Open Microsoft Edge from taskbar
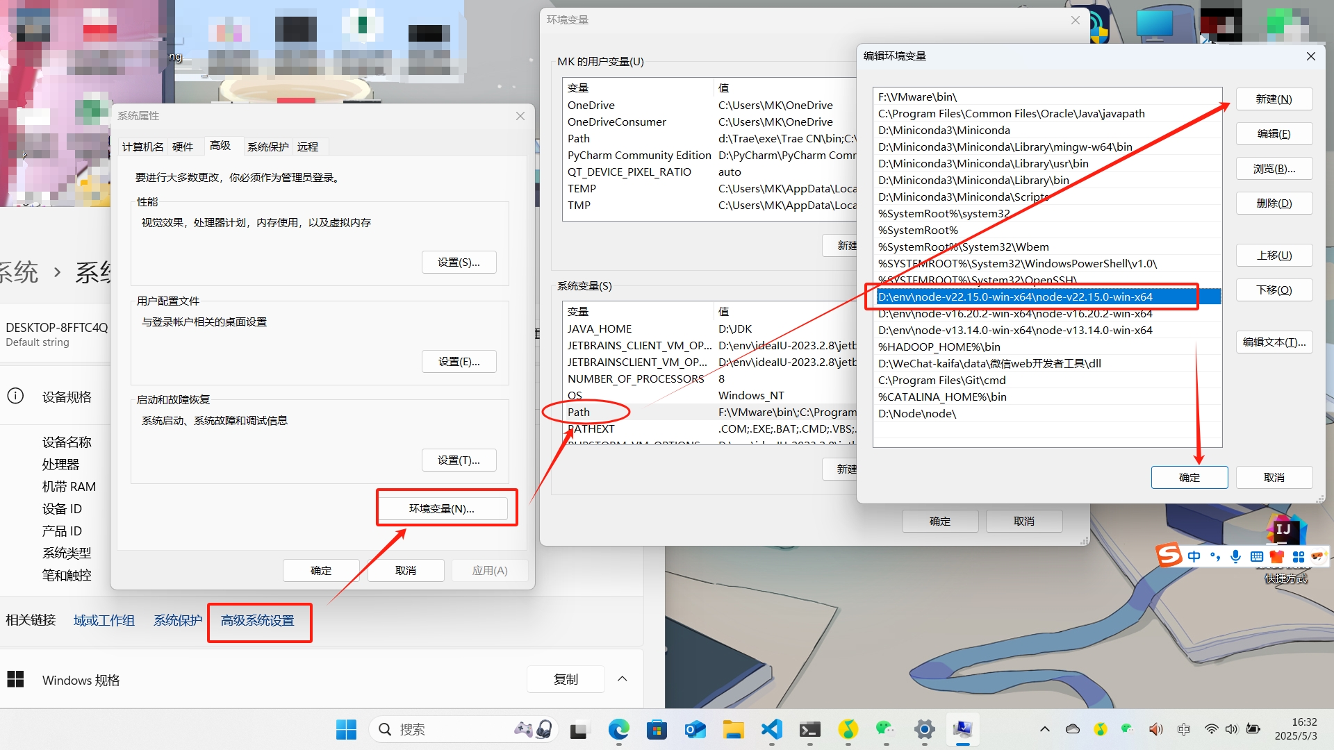The image size is (1334, 750). click(x=618, y=729)
